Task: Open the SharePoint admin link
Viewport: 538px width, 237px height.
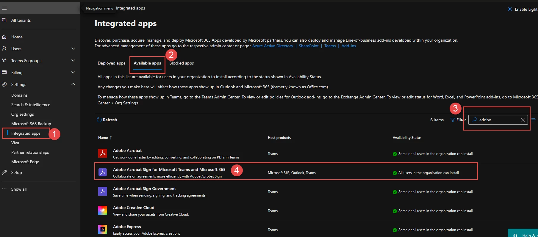Action: [x=309, y=46]
